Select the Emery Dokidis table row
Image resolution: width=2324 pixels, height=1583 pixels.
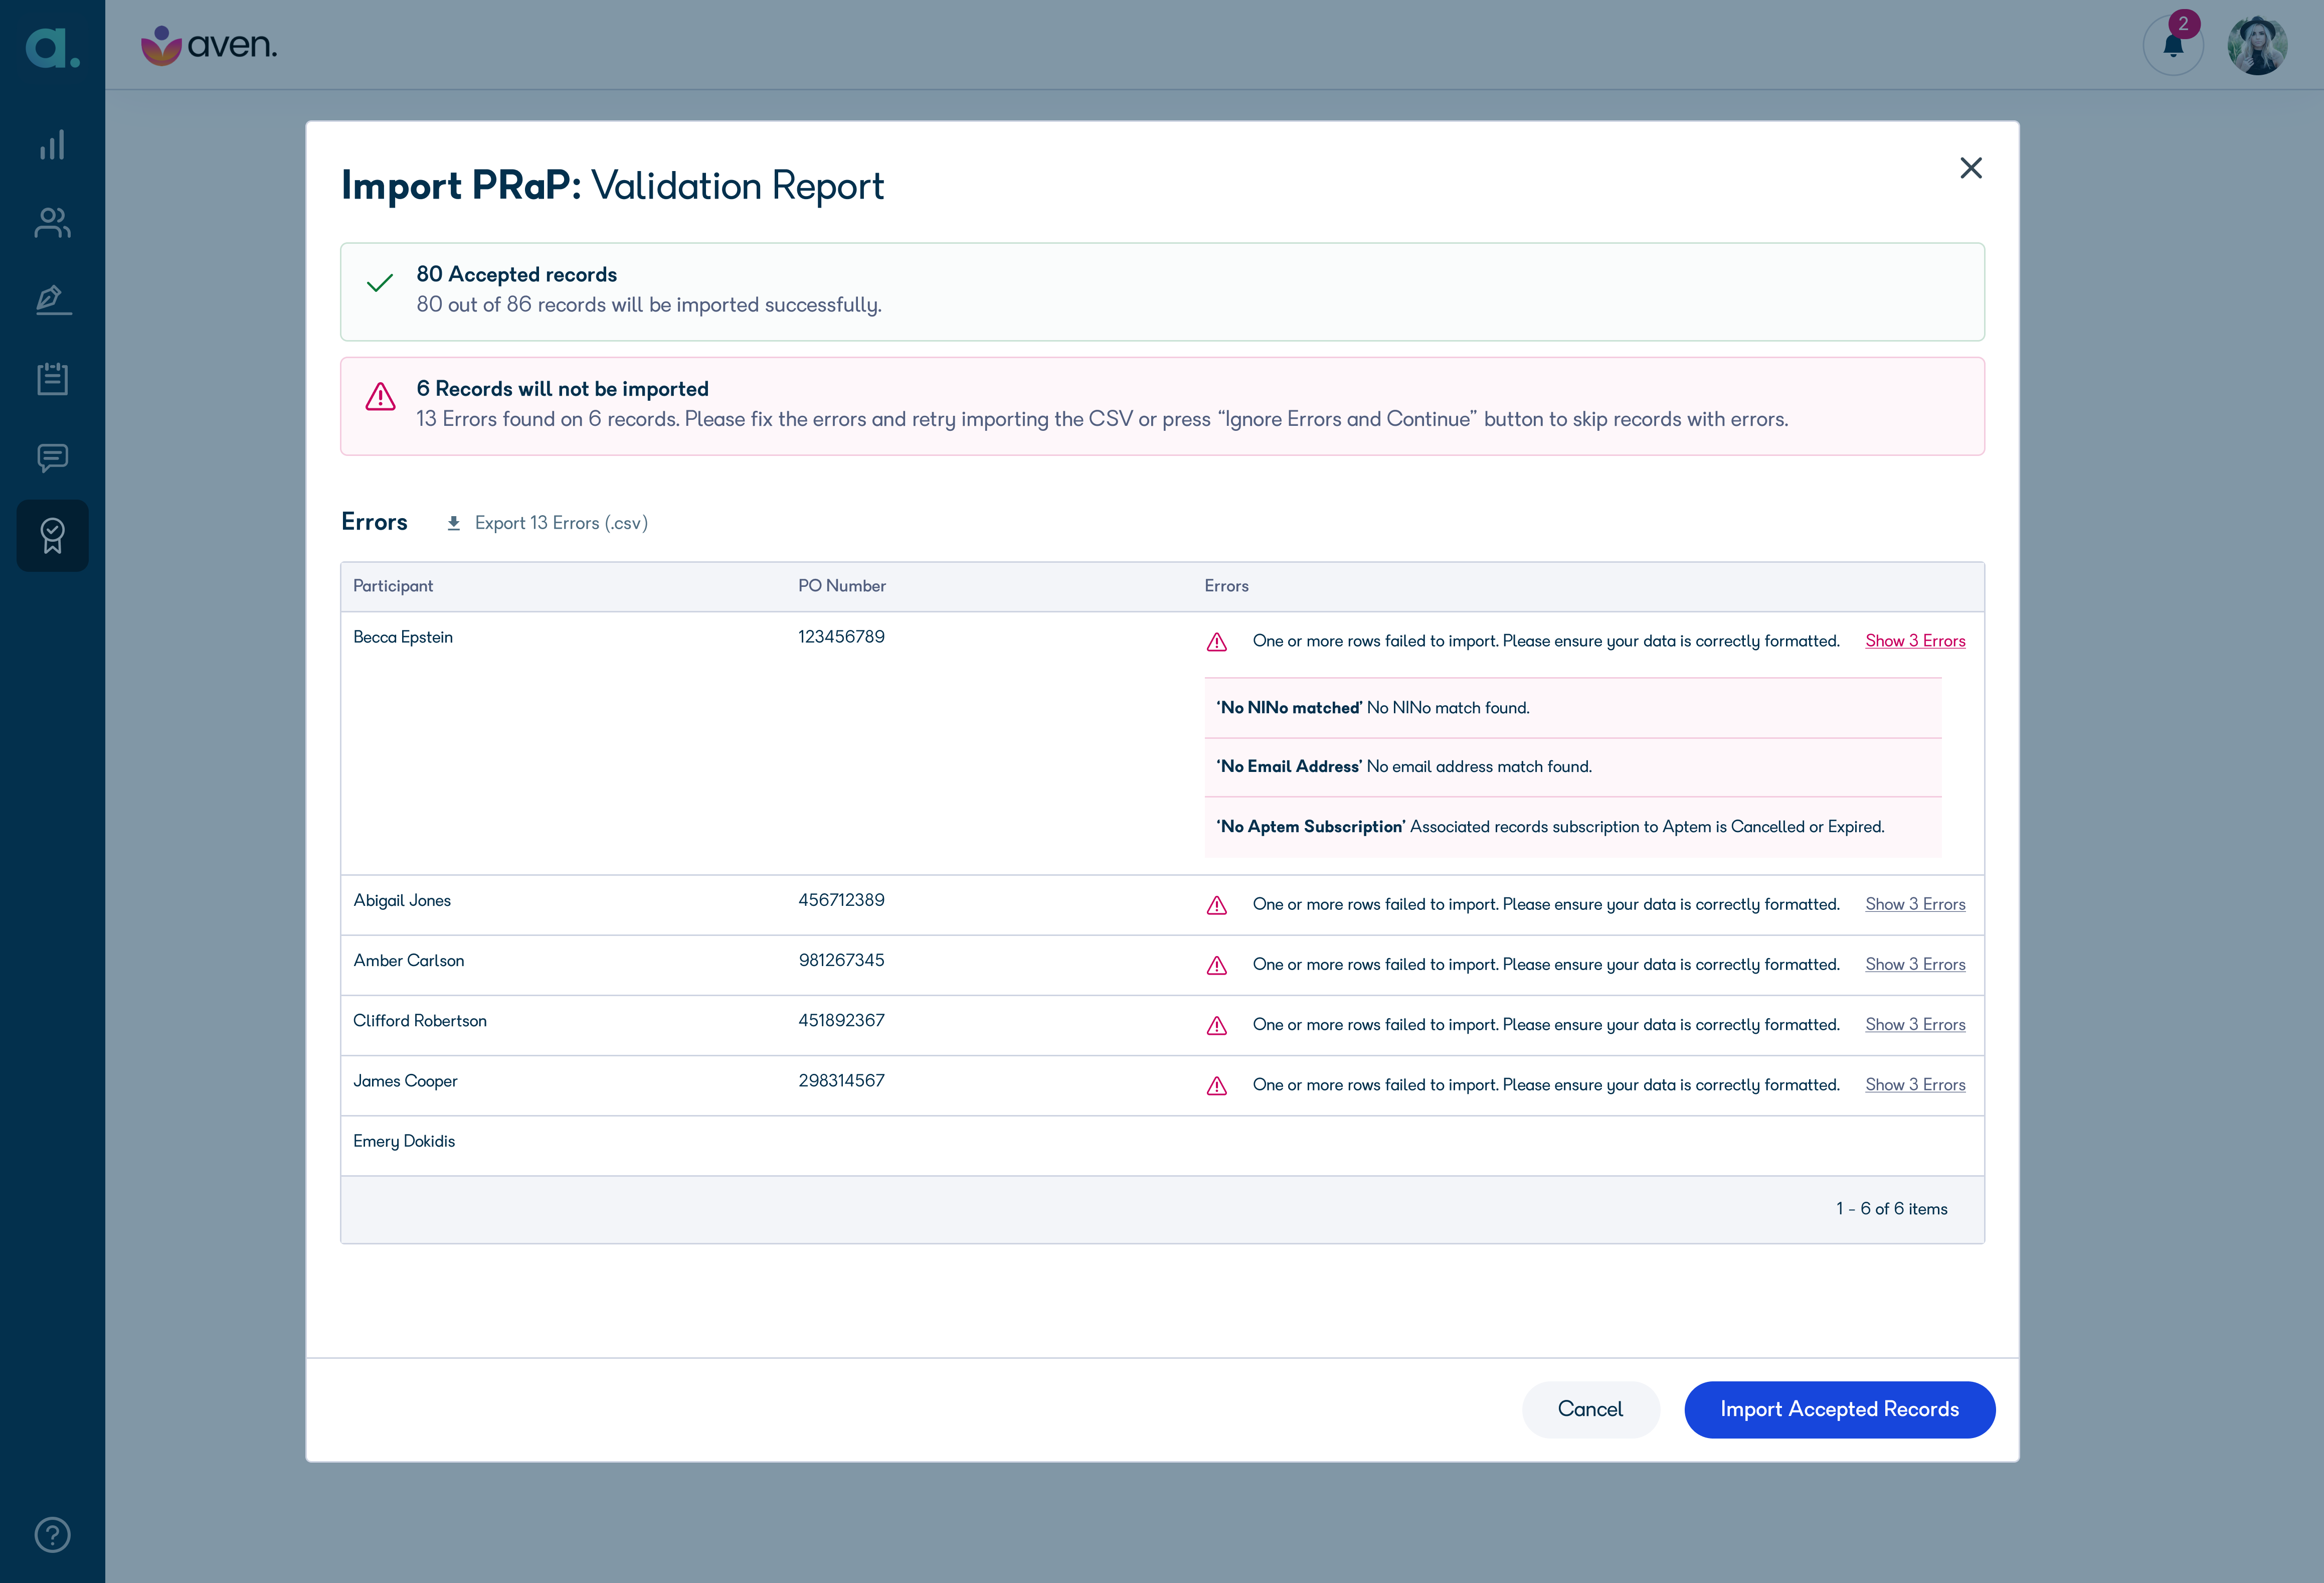404,1142
